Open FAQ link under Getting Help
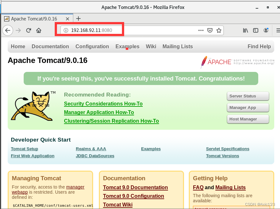Viewport: 280px width, 209px height. coord(198,187)
